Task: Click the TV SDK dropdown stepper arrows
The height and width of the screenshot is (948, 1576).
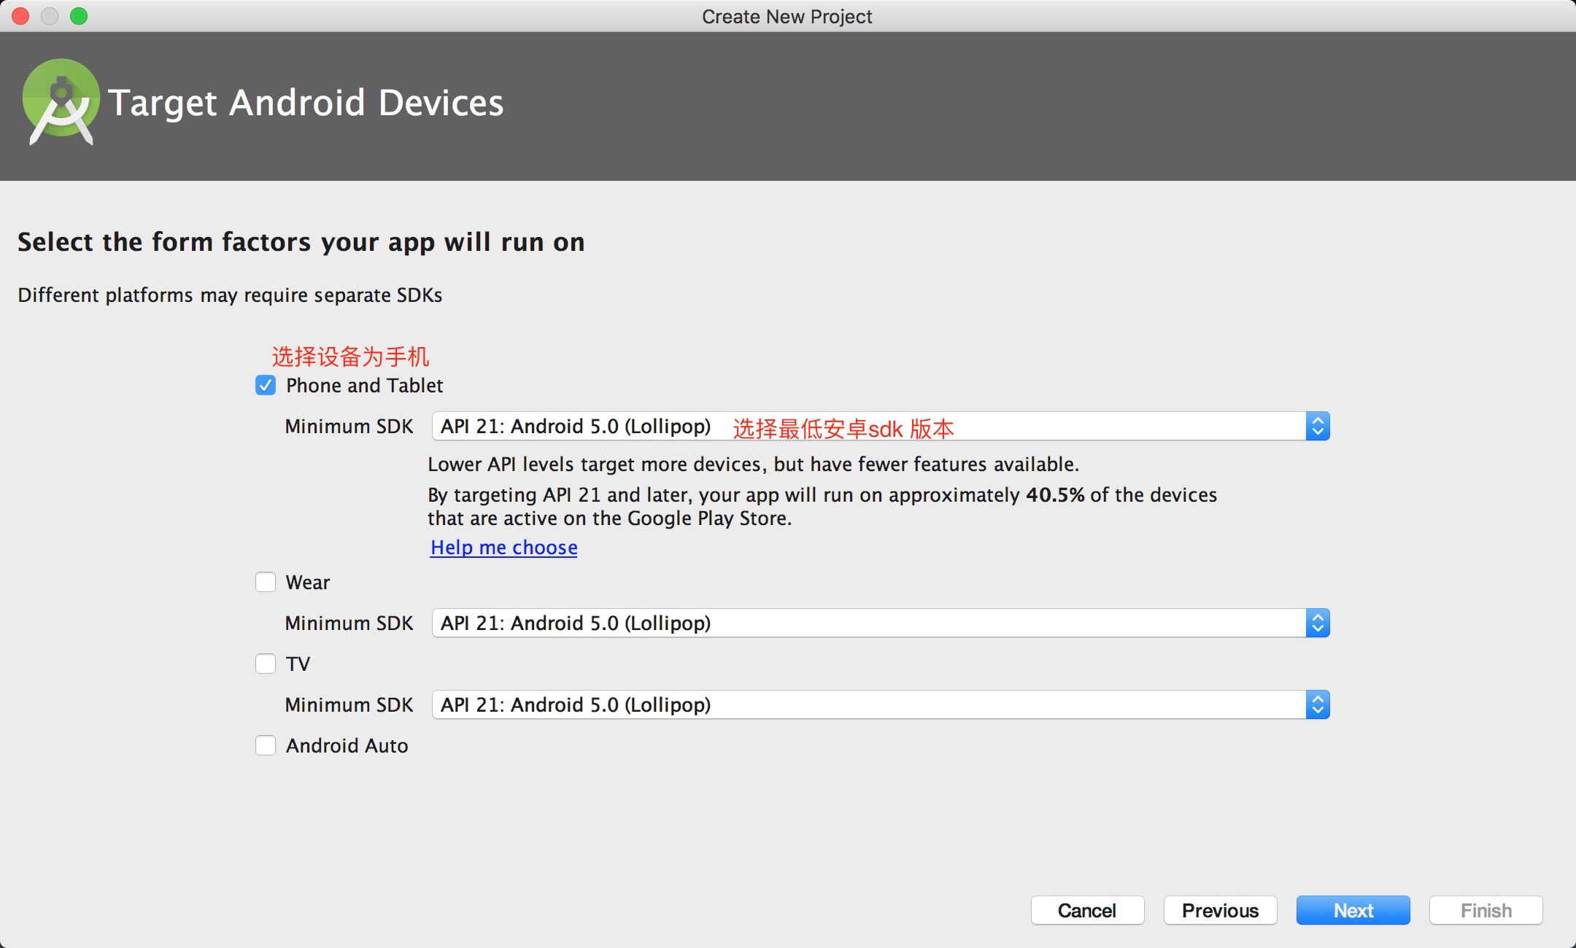Action: point(1317,704)
